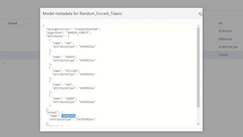Click the ATTRITION entry in background table
Viewport: 243px width, 137px height.
pyautogui.click(x=225, y=31)
